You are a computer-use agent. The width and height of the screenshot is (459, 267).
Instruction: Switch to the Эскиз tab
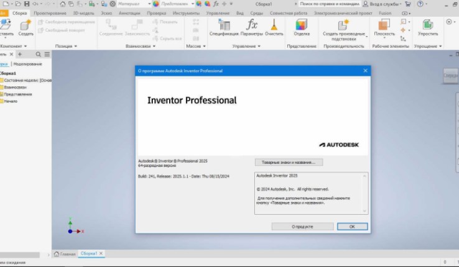pos(106,13)
